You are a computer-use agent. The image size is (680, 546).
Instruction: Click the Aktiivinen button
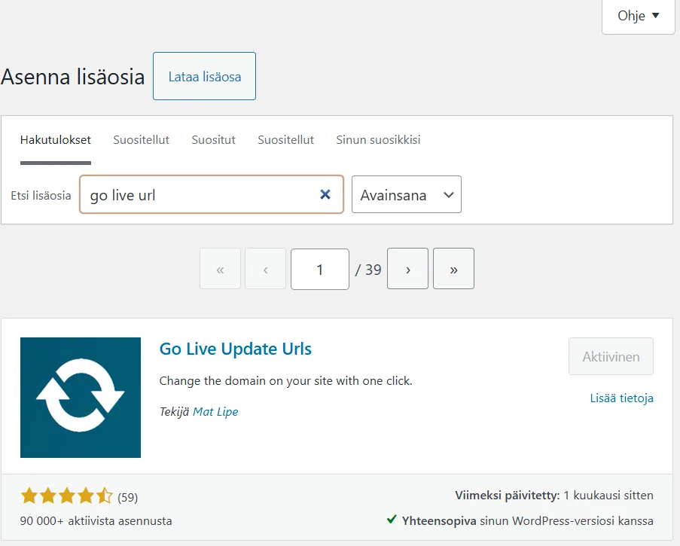(x=611, y=357)
